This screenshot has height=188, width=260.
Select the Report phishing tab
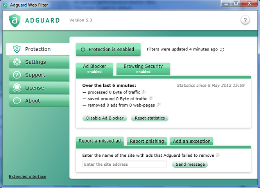pos(147,141)
